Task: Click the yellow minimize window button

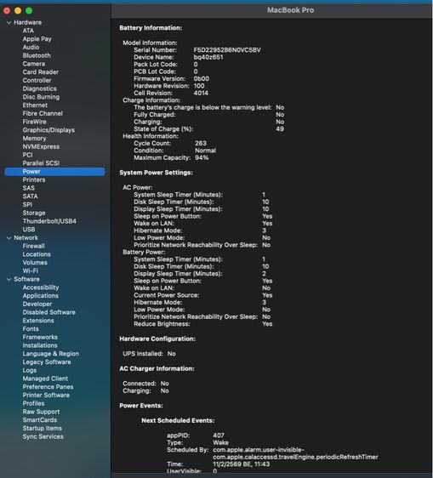Action: pyautogui.click(x=18, y=11)
